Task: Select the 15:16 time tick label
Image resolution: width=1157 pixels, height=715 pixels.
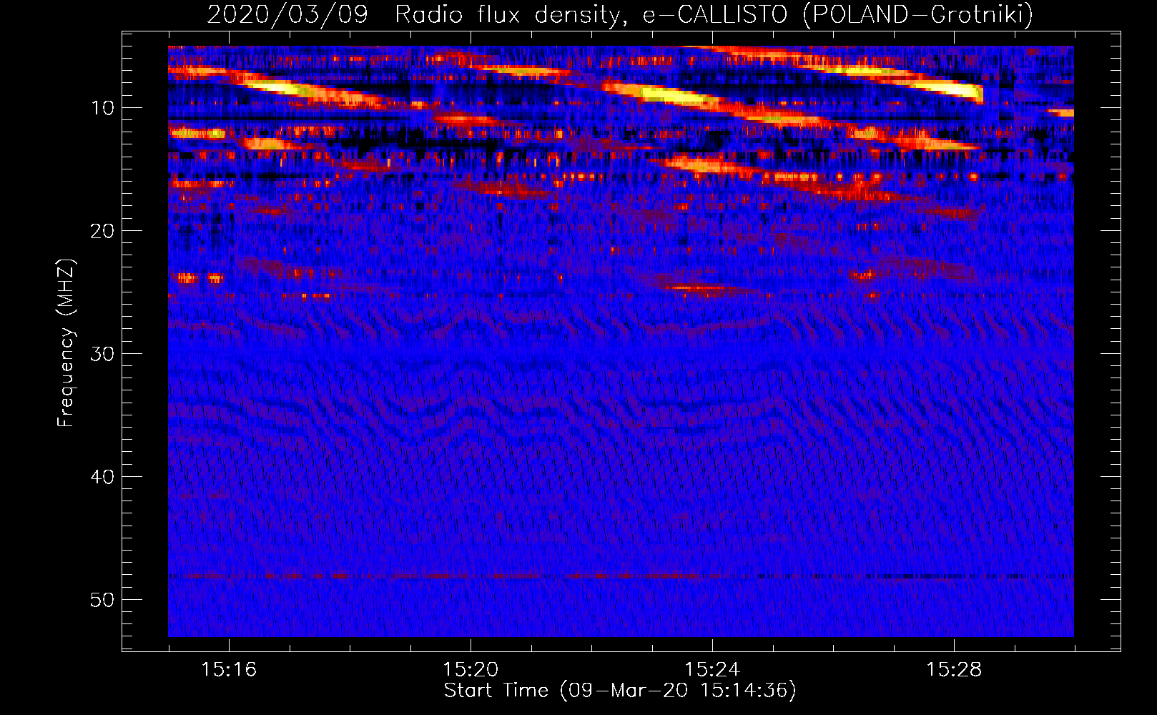Action: click(x=229, y=670)
